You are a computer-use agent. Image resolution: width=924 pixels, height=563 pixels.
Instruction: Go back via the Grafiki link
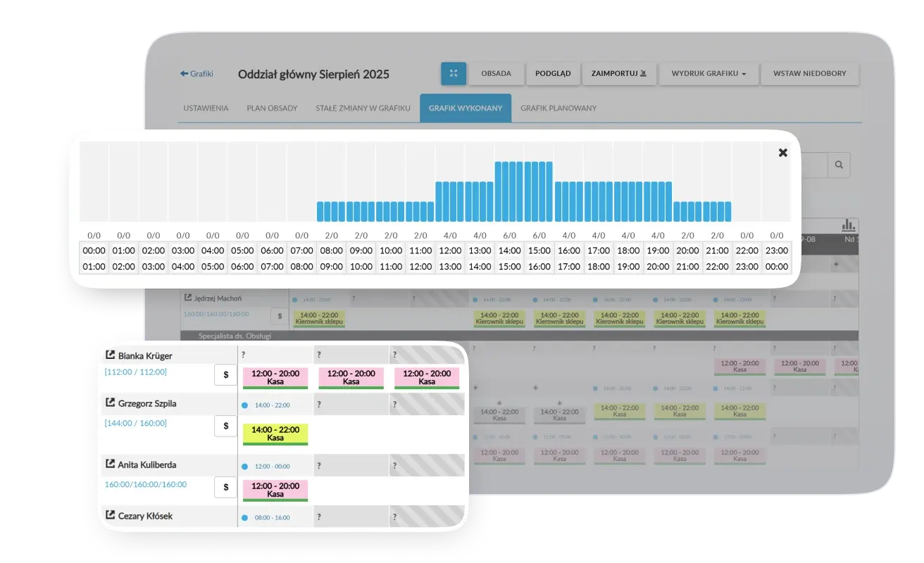pos(196,74)
